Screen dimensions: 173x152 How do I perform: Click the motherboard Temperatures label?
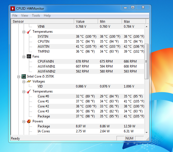pos(43,32)
